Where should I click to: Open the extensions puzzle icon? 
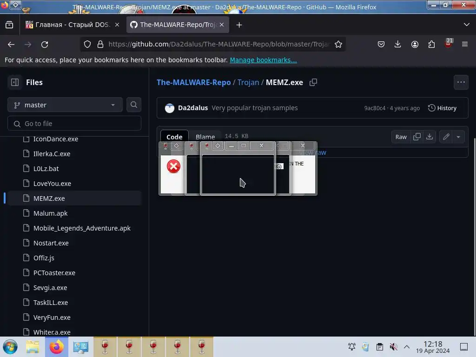(431, 44)
